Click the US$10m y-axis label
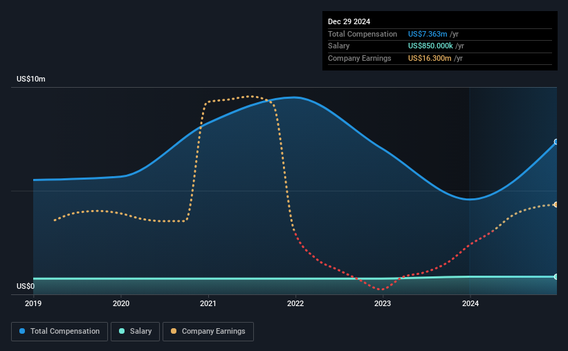This screenshot has width=568, height=351. [x=31, y=79]
